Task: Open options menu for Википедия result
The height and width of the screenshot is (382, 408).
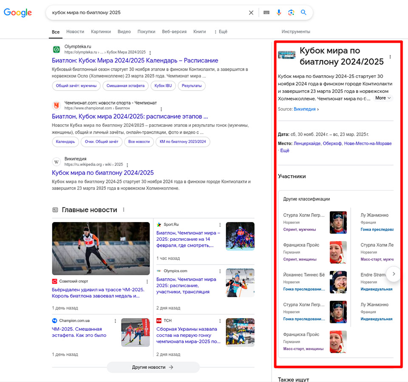Action: [127, 165]
